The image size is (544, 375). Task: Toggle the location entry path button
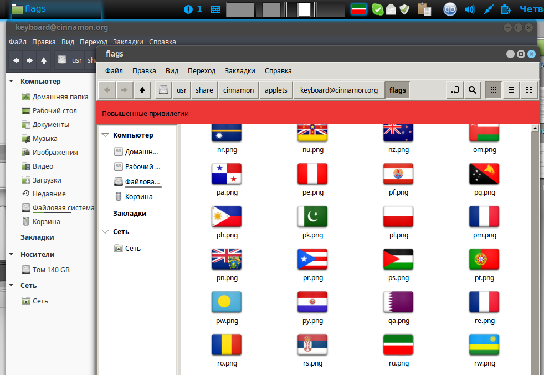455,90
